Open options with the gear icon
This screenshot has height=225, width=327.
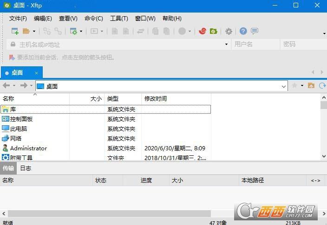coord(229,31)
